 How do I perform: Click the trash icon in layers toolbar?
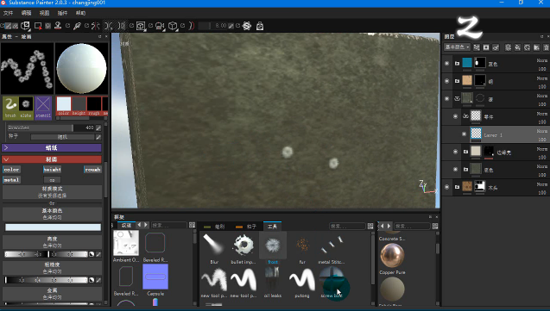tap(546, 47)
